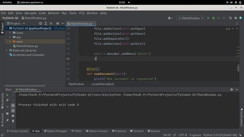Print the Run console output
Viewport: 244px width, 137px height.
pyautogui.click(x=13, y=116)
